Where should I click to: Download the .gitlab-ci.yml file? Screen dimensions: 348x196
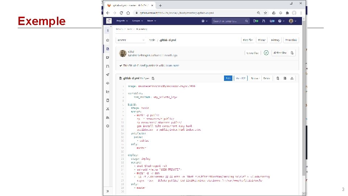click(x=292, y=78)
